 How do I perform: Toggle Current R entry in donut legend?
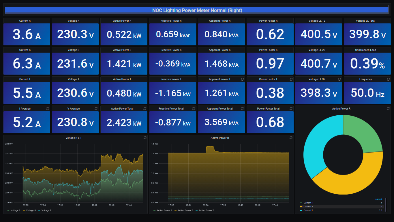pyautogui.click(x=308, y=203)
